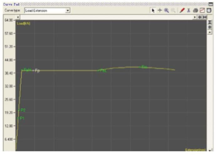Screen dimensions: 216x155
Task: Click vertical fit-height button at right
Action: pyautogui.click(x=210, y=22)
